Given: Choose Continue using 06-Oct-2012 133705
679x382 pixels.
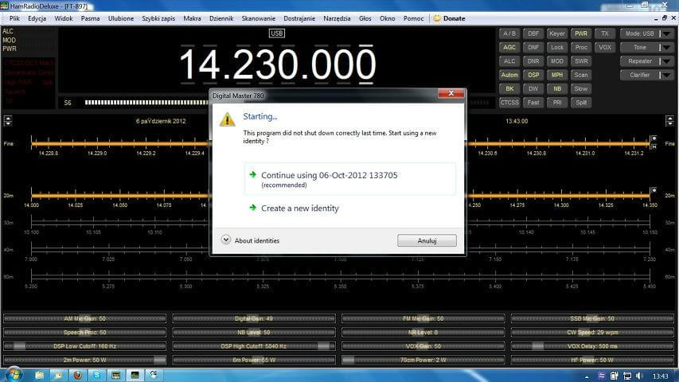Looking at the screenshot, I should 350,179.
